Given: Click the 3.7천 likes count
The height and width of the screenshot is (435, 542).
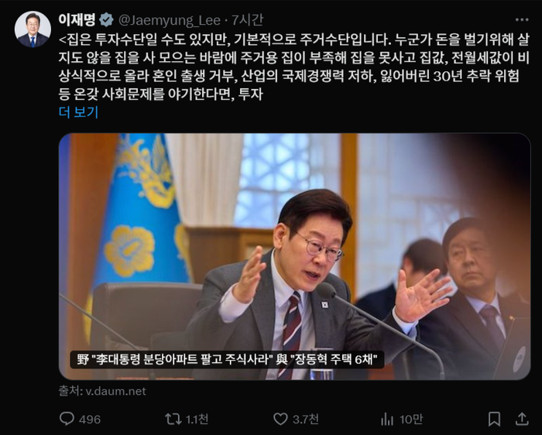Looking at the screenshot, I should [305, 419].
